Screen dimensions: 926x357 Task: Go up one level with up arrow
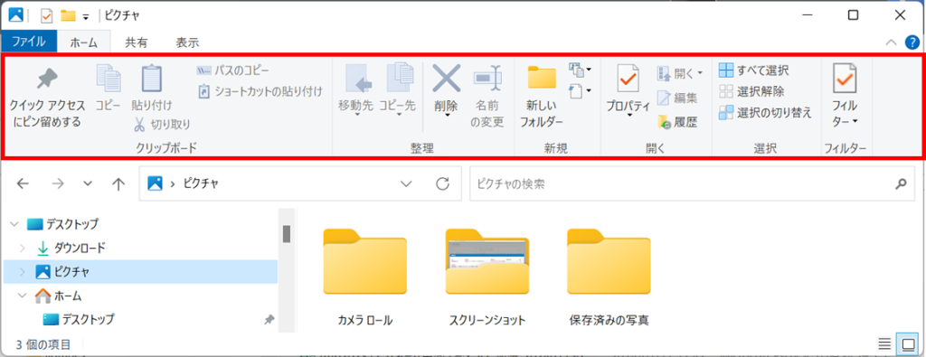(x=118, y=184)
